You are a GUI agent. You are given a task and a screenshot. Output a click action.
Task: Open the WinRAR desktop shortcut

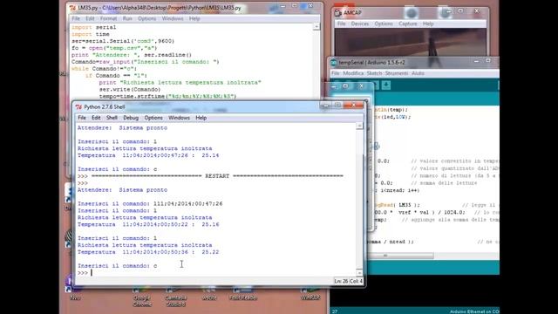point(310,293)
